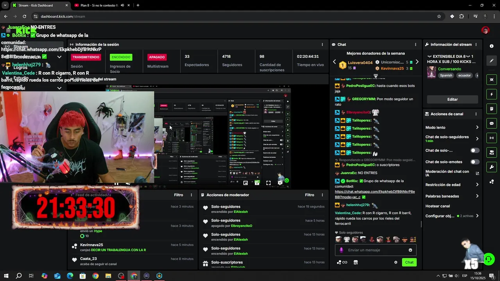Open the WhatsApp community link in chat
Screen dimensions: 500x281
(x=375, y=194)
